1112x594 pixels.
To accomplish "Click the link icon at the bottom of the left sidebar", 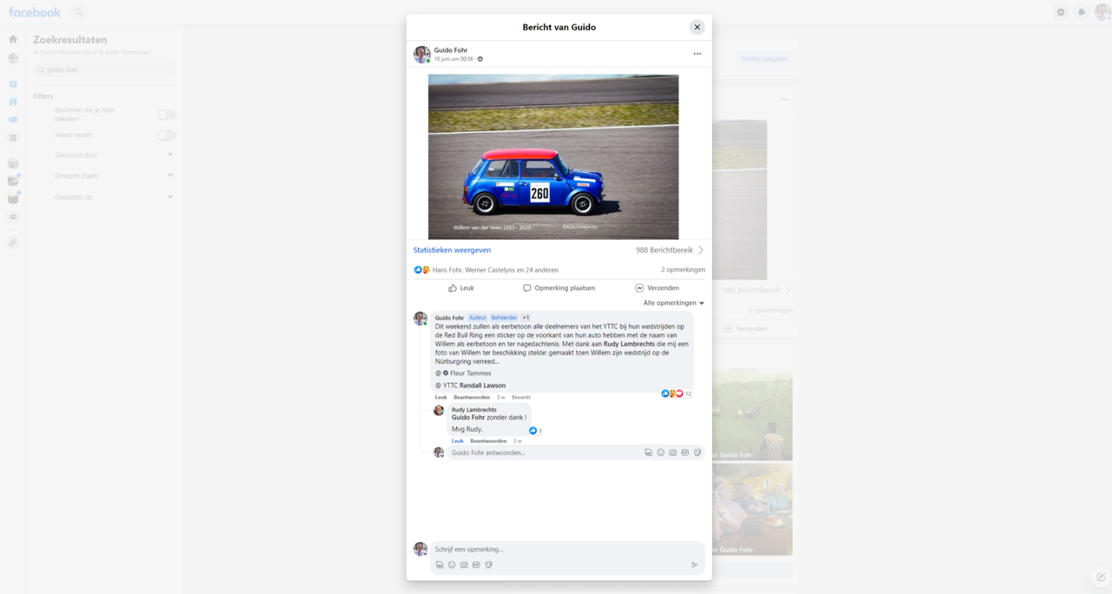I will (x=13, y=243).
